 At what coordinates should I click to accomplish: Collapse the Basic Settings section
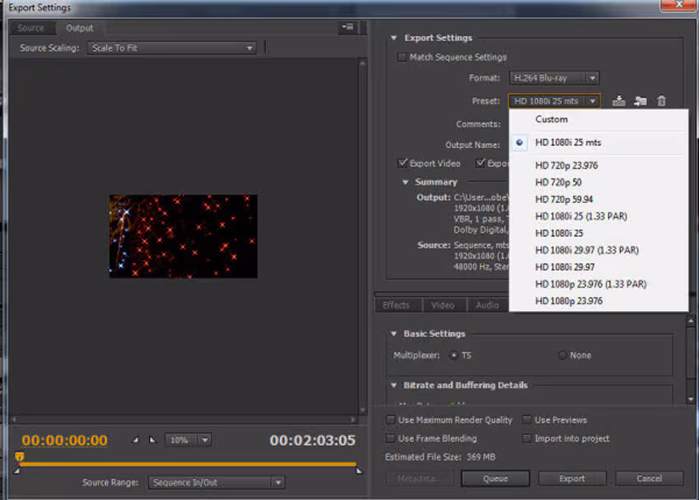394,334
